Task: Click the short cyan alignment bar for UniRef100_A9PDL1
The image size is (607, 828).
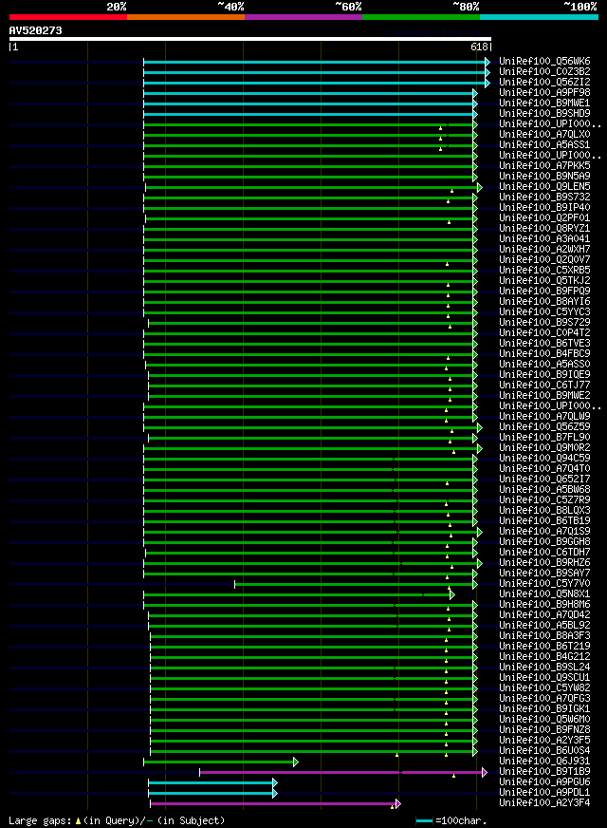Action: pyautogui.click(x=213, y=794)
